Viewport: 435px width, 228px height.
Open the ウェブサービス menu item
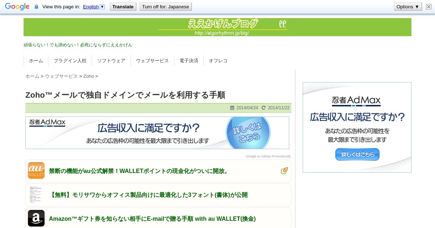(x=152, y=61)
